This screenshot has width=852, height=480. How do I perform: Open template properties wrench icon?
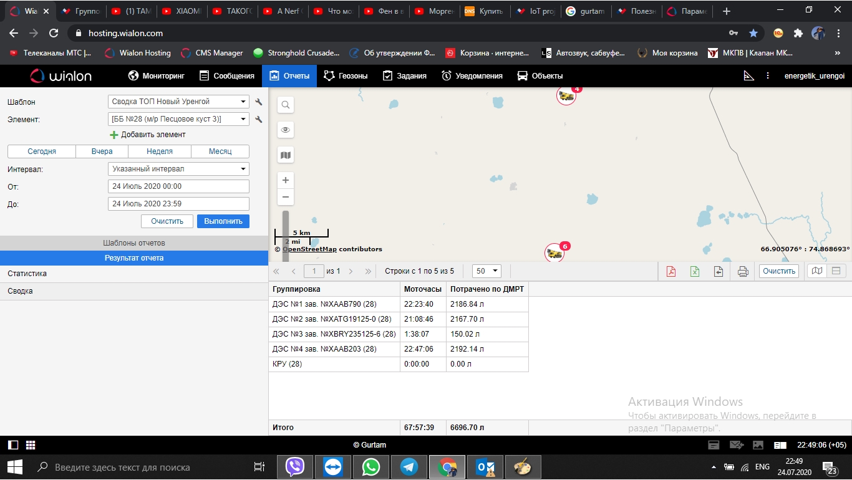259,102
